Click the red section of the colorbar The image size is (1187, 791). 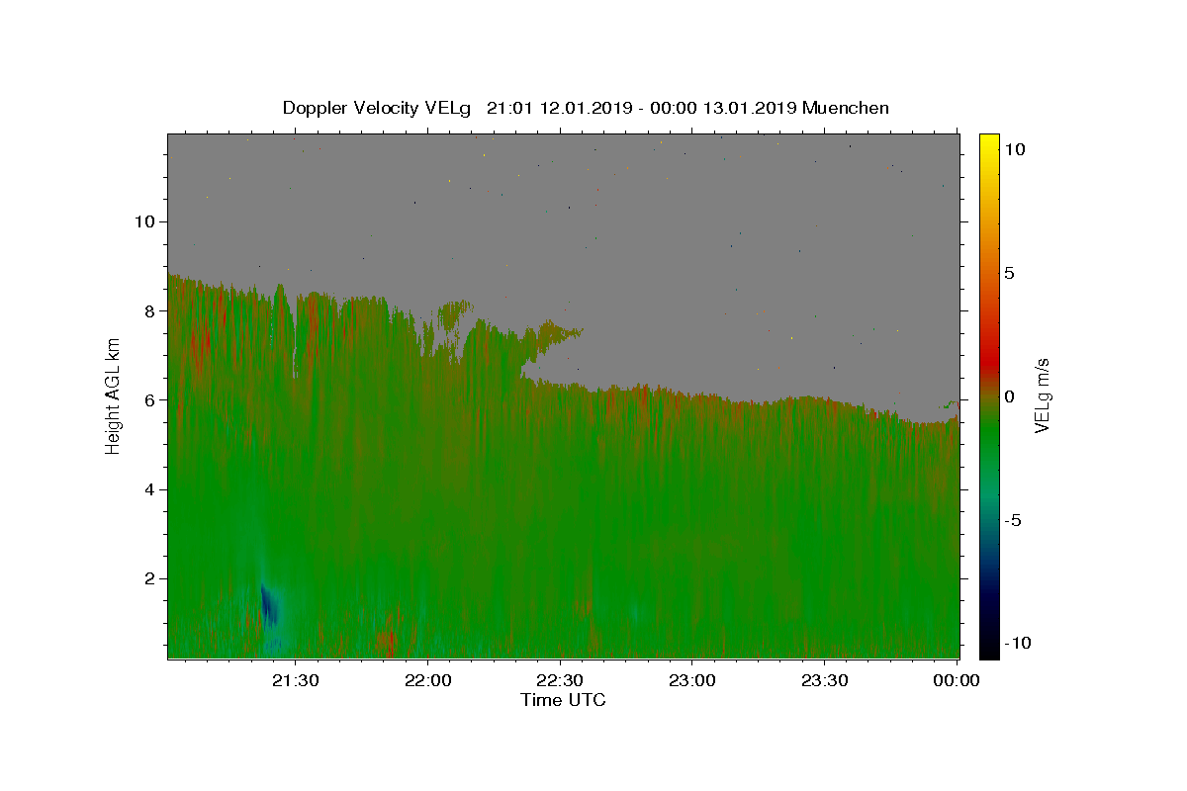[989, 361]
